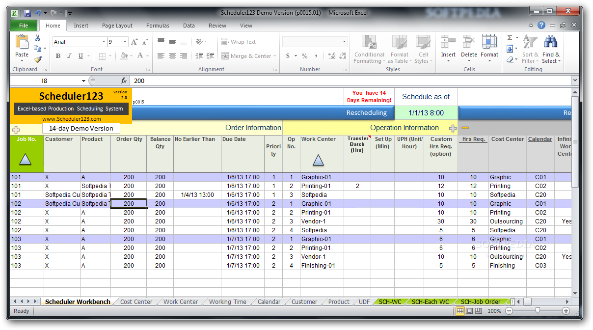The width and height of the screenshot is (593, 330).
Task: Open the font name dropdown showing Arial
Action: [104, 42]
